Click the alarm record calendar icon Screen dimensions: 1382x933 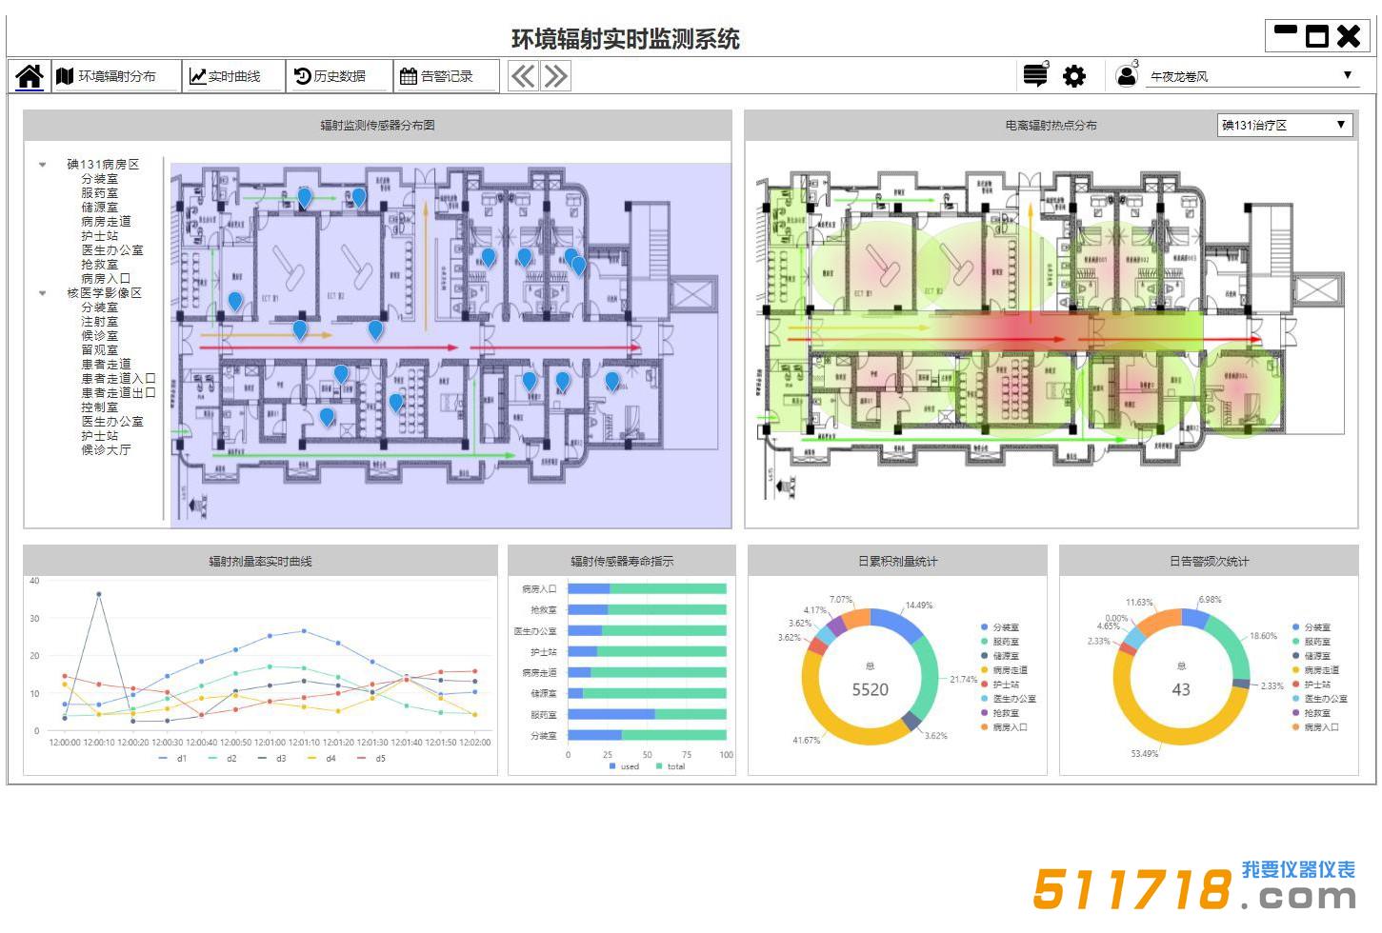coord(408,76)
